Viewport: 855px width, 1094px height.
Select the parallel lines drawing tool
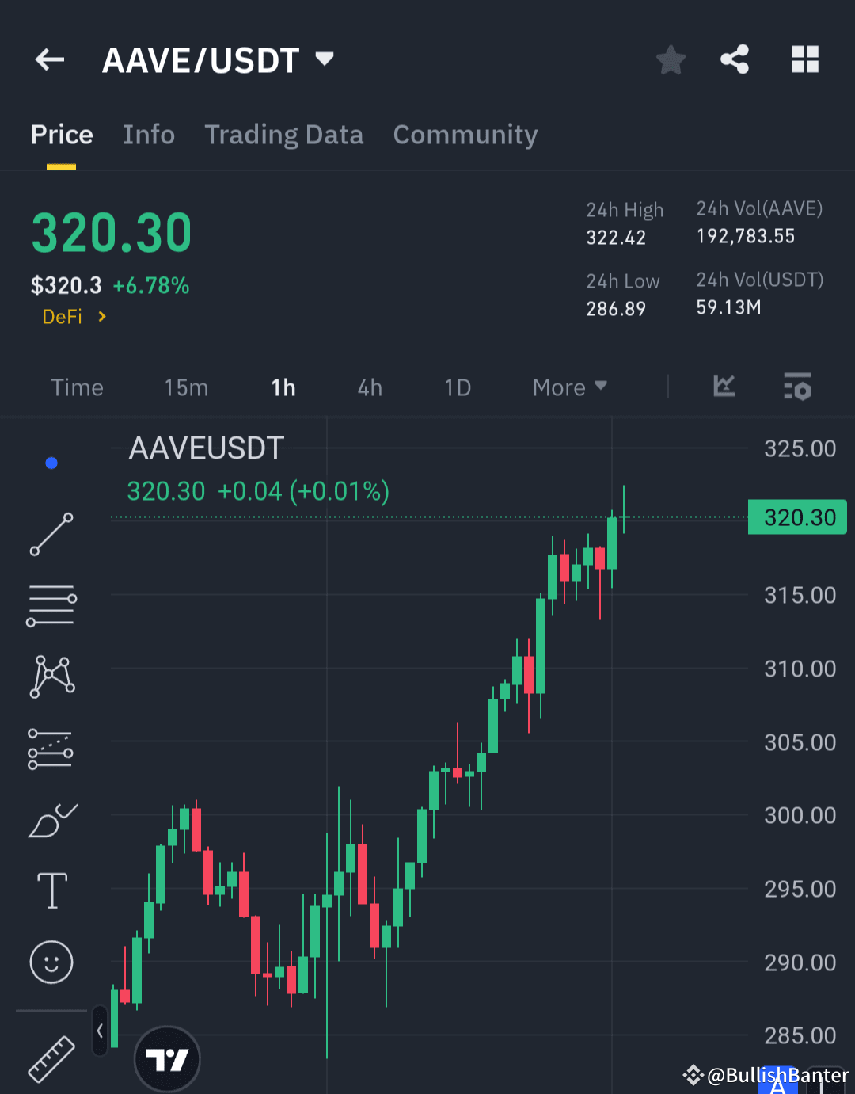[51, 606]
